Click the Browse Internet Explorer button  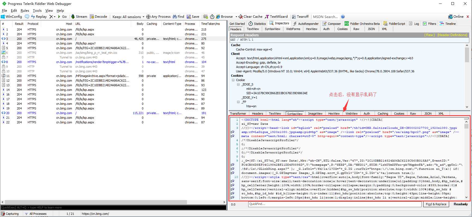224,17
